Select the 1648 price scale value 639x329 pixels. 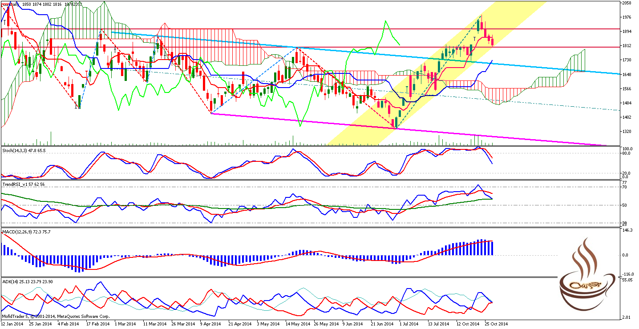(x=627, y=74)
